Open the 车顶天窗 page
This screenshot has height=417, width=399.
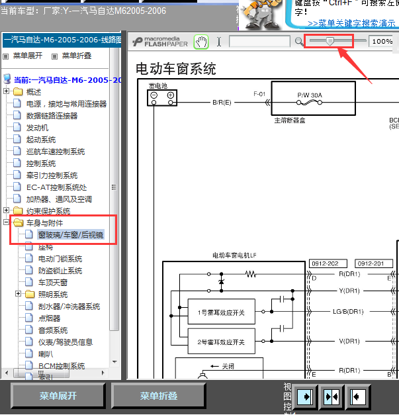[x=53, y=283]
